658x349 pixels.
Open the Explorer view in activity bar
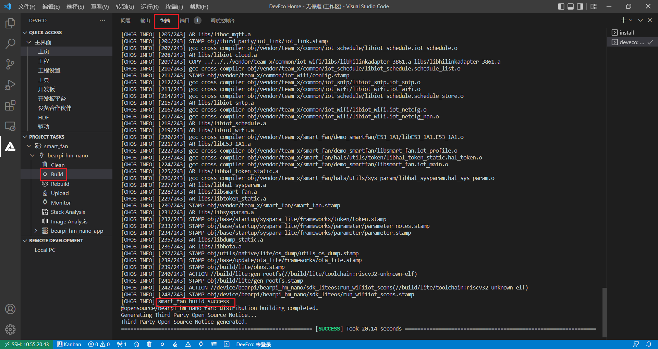click(10, 23)
